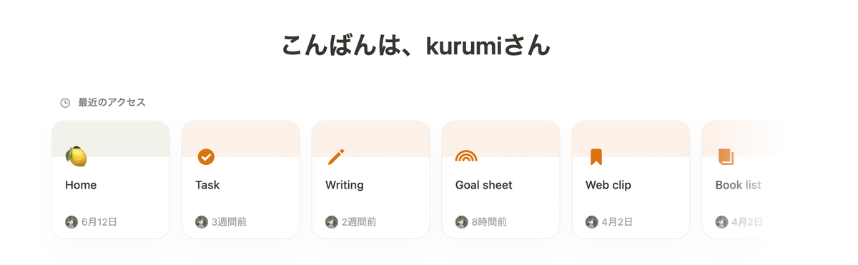Click the book icon on Book list
The image size is (858, 265).
(x=726, y=156)
